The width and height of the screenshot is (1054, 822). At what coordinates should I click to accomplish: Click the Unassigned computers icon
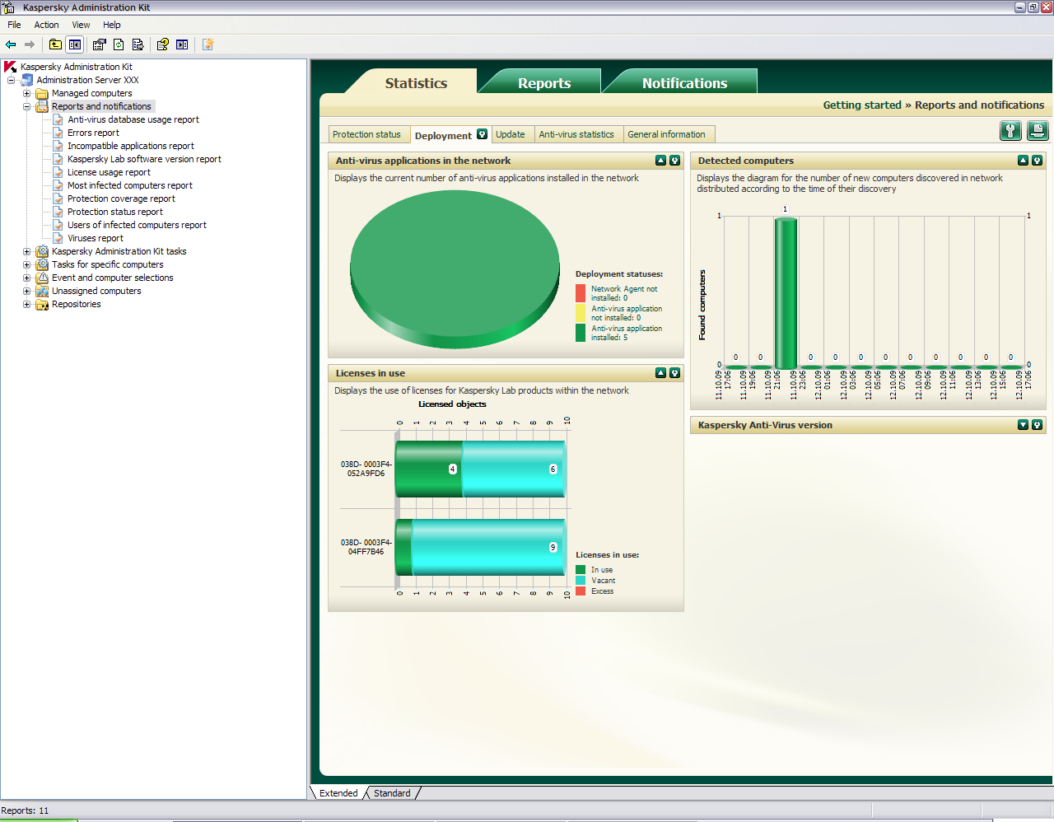(42, 291)
